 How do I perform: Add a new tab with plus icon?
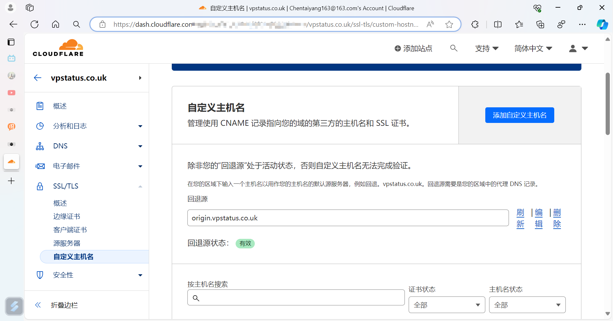(x=11, y=181)
